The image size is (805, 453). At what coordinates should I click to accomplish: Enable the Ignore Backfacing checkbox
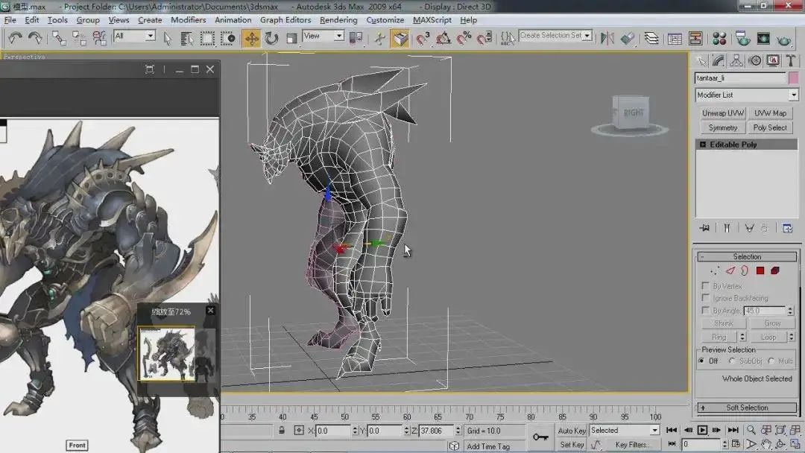705,298
